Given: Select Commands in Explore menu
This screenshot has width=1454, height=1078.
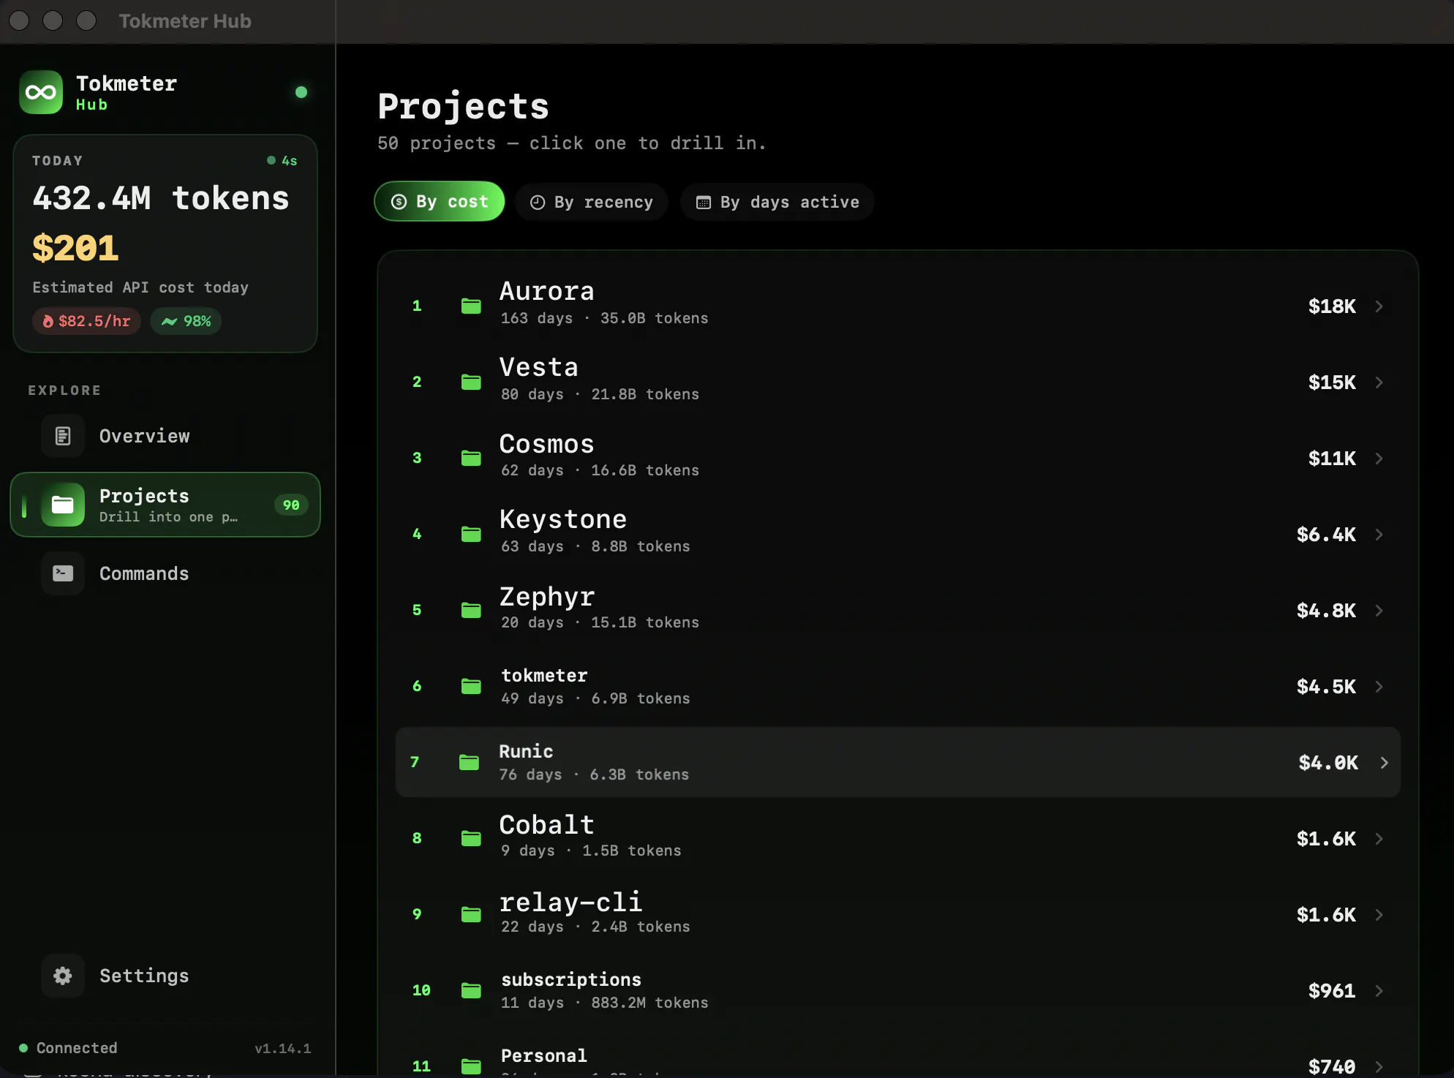Looking at the screenshot, I should tap(144, 573).
